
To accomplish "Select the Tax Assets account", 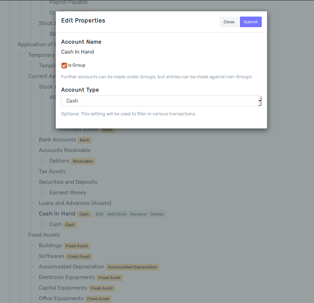I will [x=52, y=171].
